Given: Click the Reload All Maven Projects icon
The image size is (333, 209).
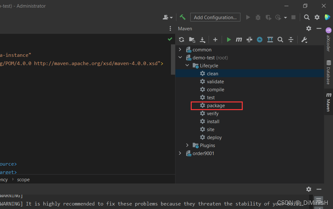Looking at the screenshot, I should click(181, 40).
